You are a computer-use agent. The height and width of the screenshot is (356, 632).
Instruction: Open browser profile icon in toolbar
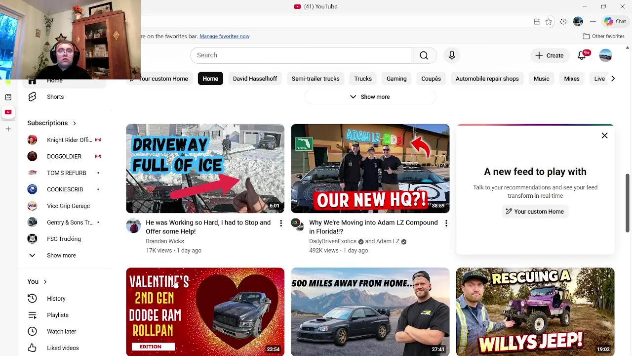(578, 22)
